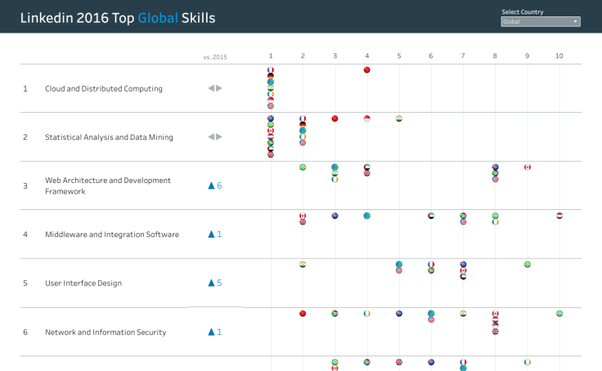Select the Canada flag in Web Architecture row
This screenshot has height=371, width=602.
click(x=527, y=168)
